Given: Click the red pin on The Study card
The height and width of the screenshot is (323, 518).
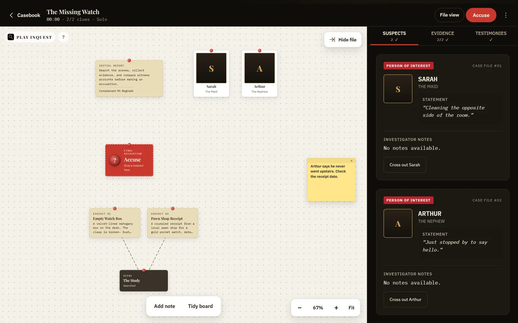Looking at the screenshot, I should pyautogui.click(x=144, y=270).
